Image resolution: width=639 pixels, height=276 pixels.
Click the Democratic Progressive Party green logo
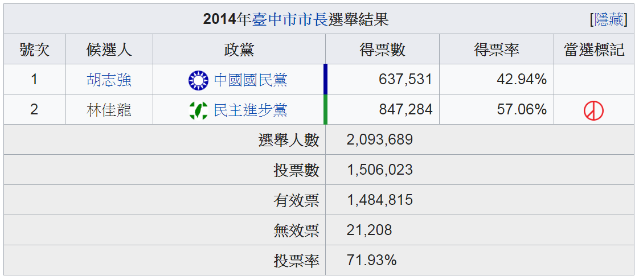[198, 110]
